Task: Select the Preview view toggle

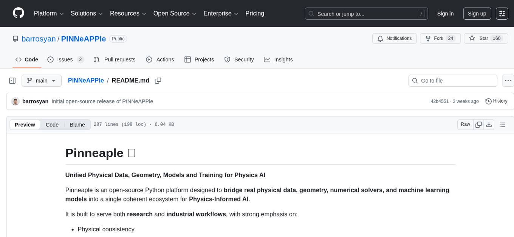Action: coord(25,125)
